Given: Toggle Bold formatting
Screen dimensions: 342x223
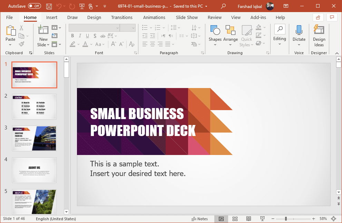Looking at the screenshot, I should [x=72, y=36].
